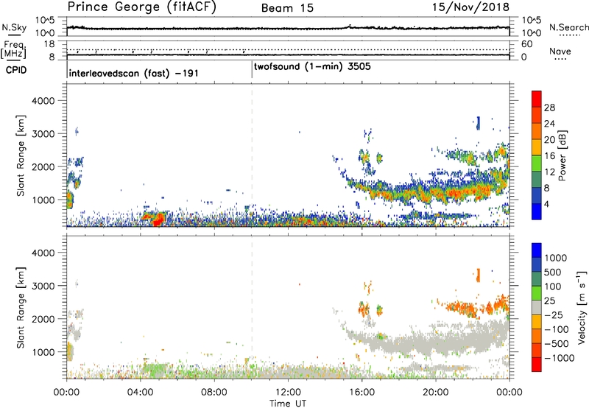Click the "04:00" time tick label

tap(141, 393)
